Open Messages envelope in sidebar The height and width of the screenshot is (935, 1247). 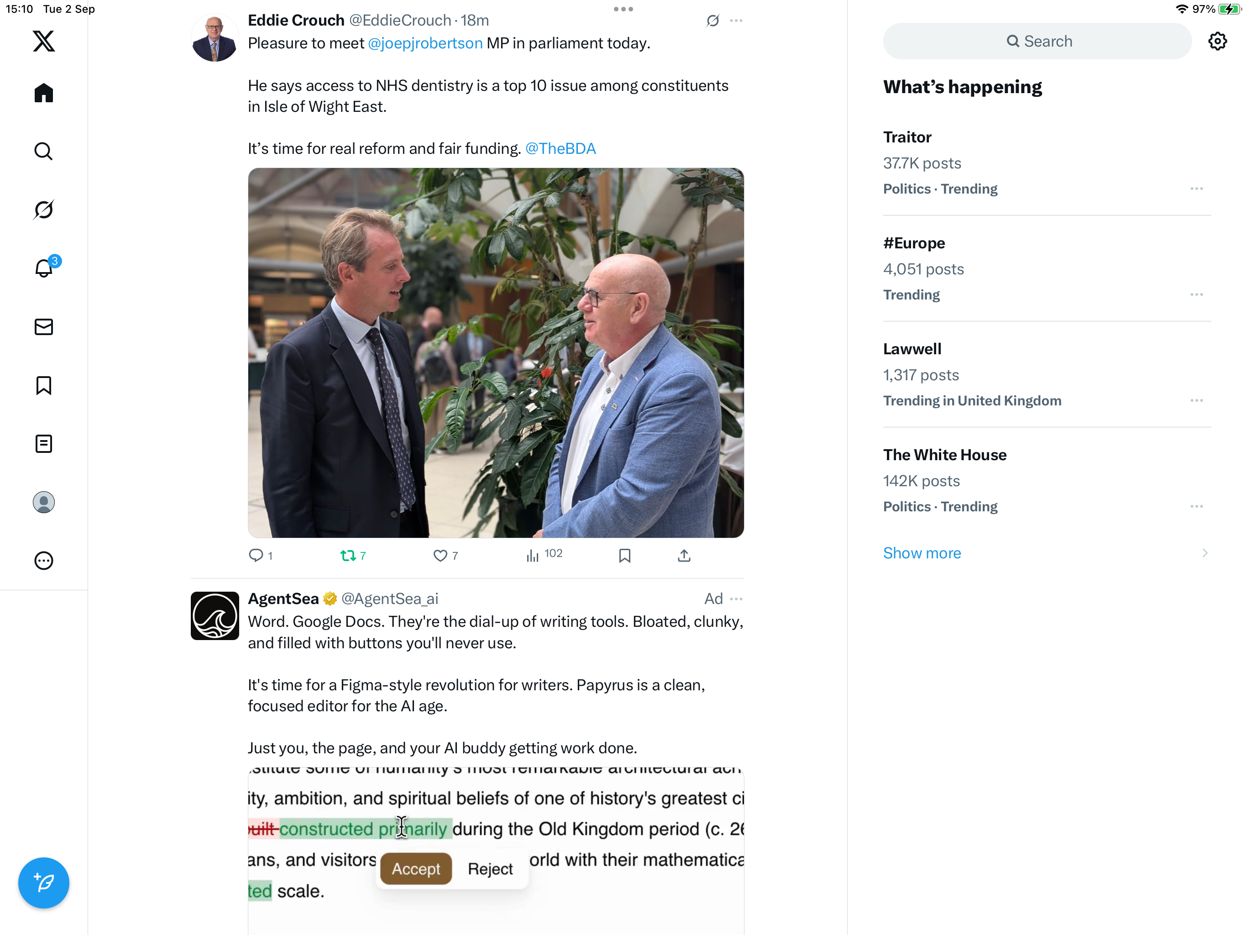click(43, 327)
